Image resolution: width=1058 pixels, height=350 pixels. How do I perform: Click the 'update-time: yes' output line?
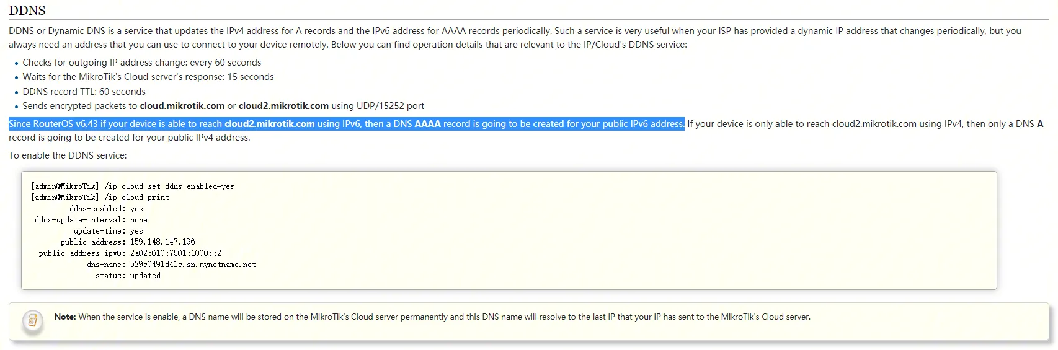point(108,231)
